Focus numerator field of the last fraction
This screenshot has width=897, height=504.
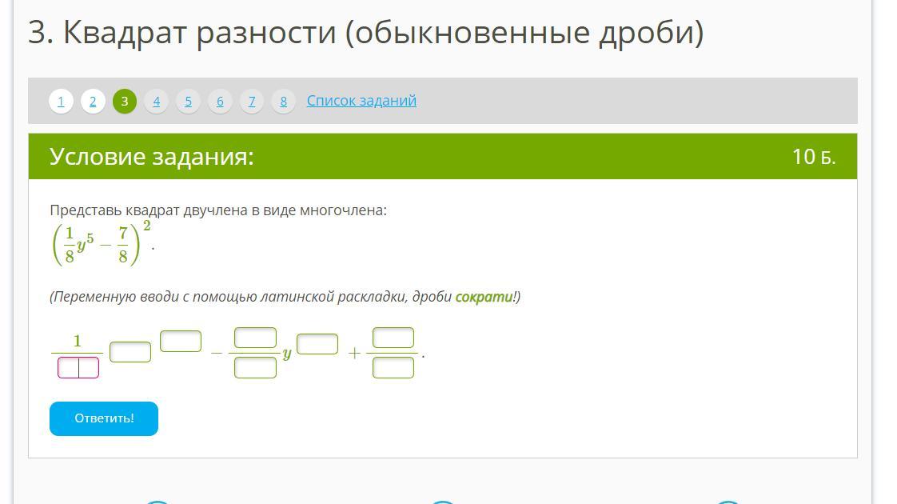click(x=393, y=338)
